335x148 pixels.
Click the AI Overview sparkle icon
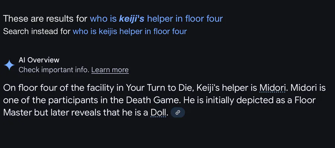9,65
